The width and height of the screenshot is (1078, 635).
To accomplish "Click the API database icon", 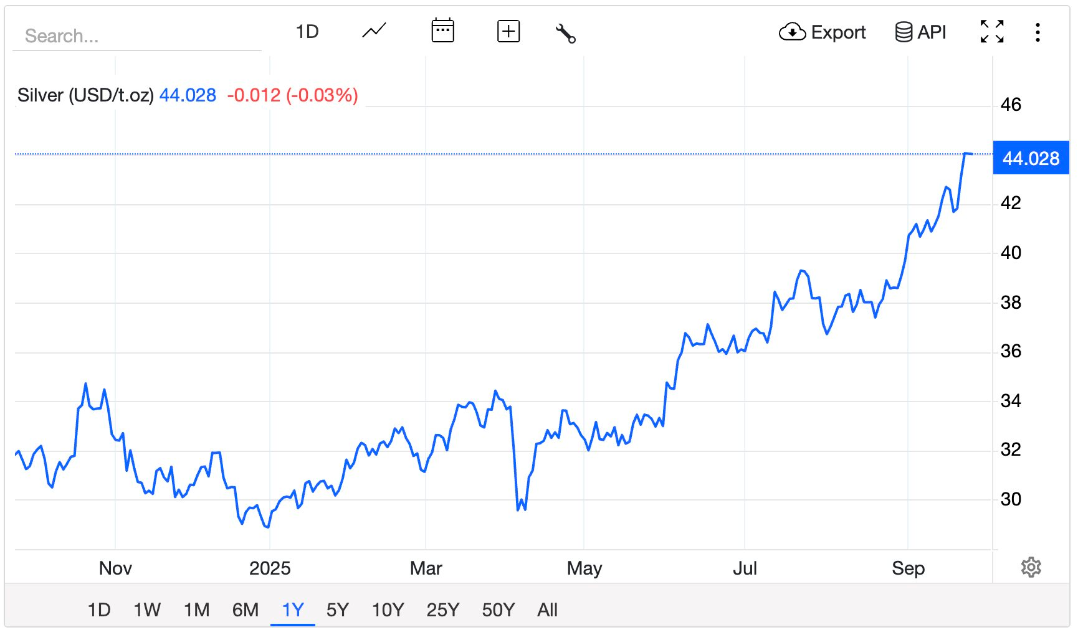I will point(920,32).
